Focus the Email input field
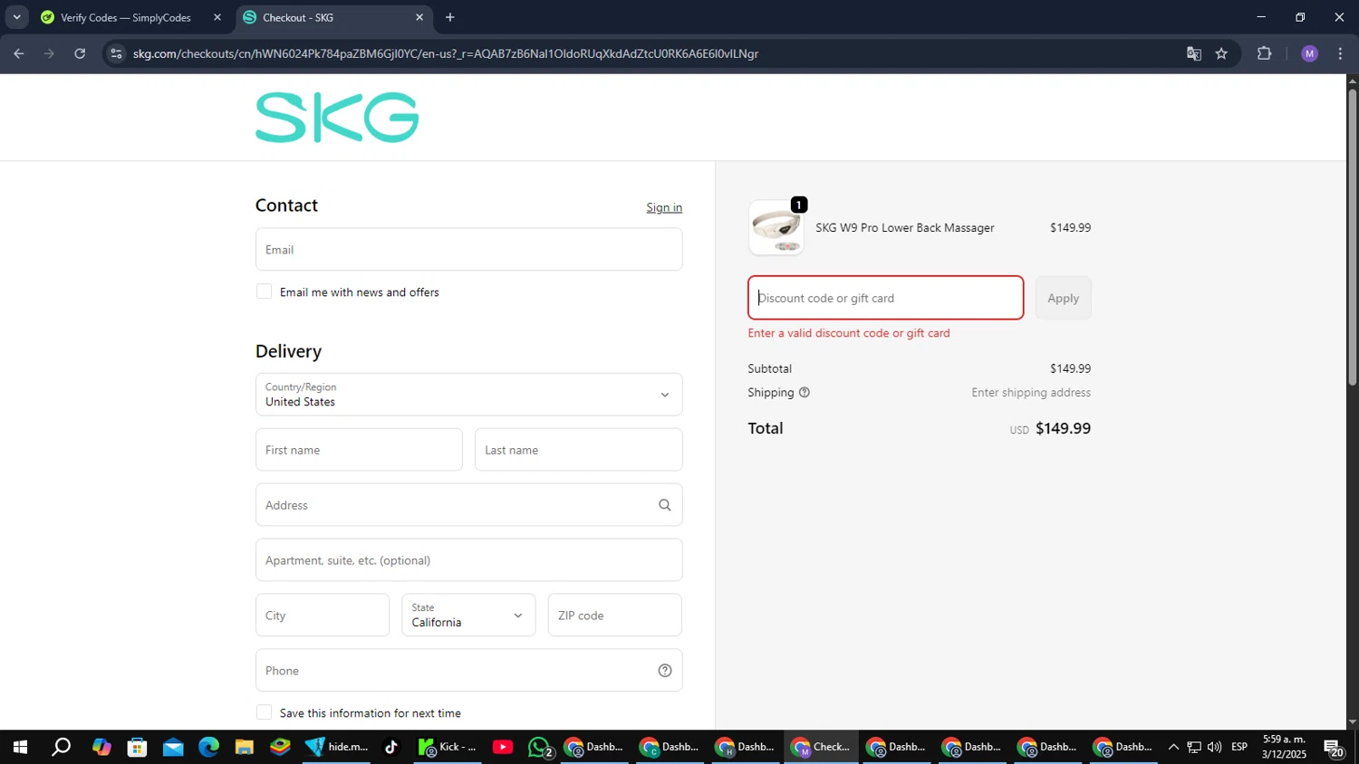Viewport: 1359px width, 764px height. coord(468,249)
